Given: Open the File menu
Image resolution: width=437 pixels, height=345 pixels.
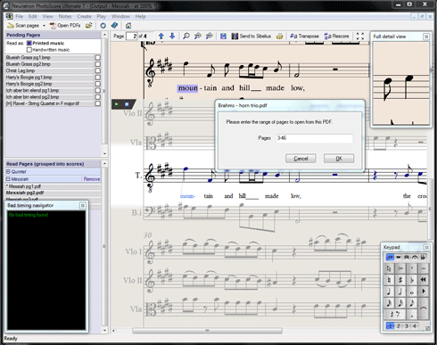Looking at the screenshot, I should (x=20, y=16).
